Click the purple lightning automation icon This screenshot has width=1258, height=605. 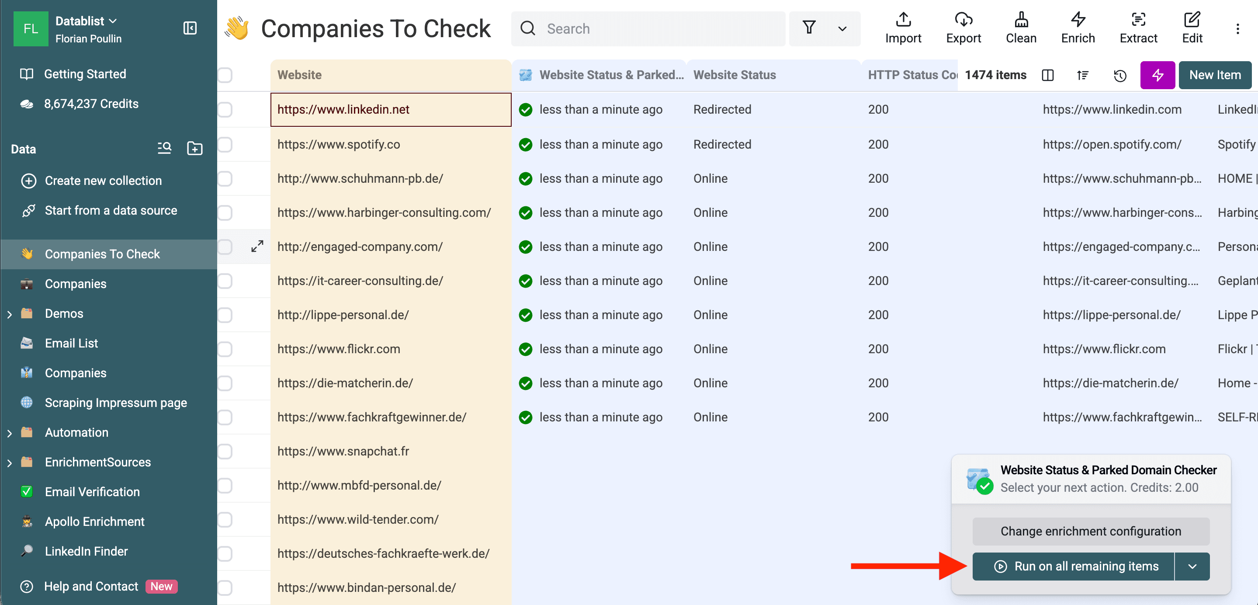click(x=1157, y=75)
